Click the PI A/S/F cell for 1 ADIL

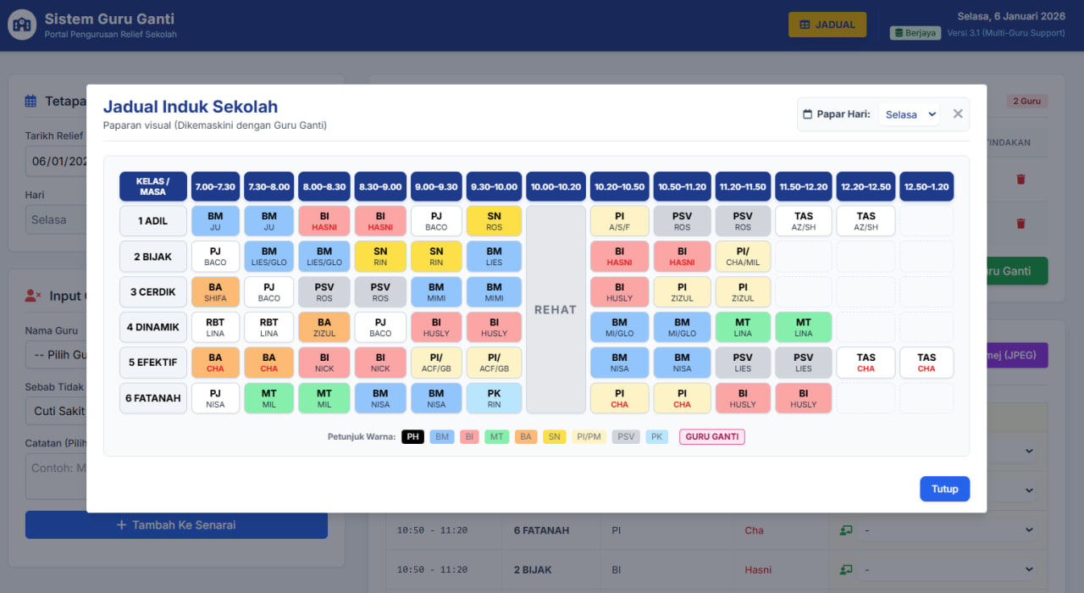[x=619, y=221]
